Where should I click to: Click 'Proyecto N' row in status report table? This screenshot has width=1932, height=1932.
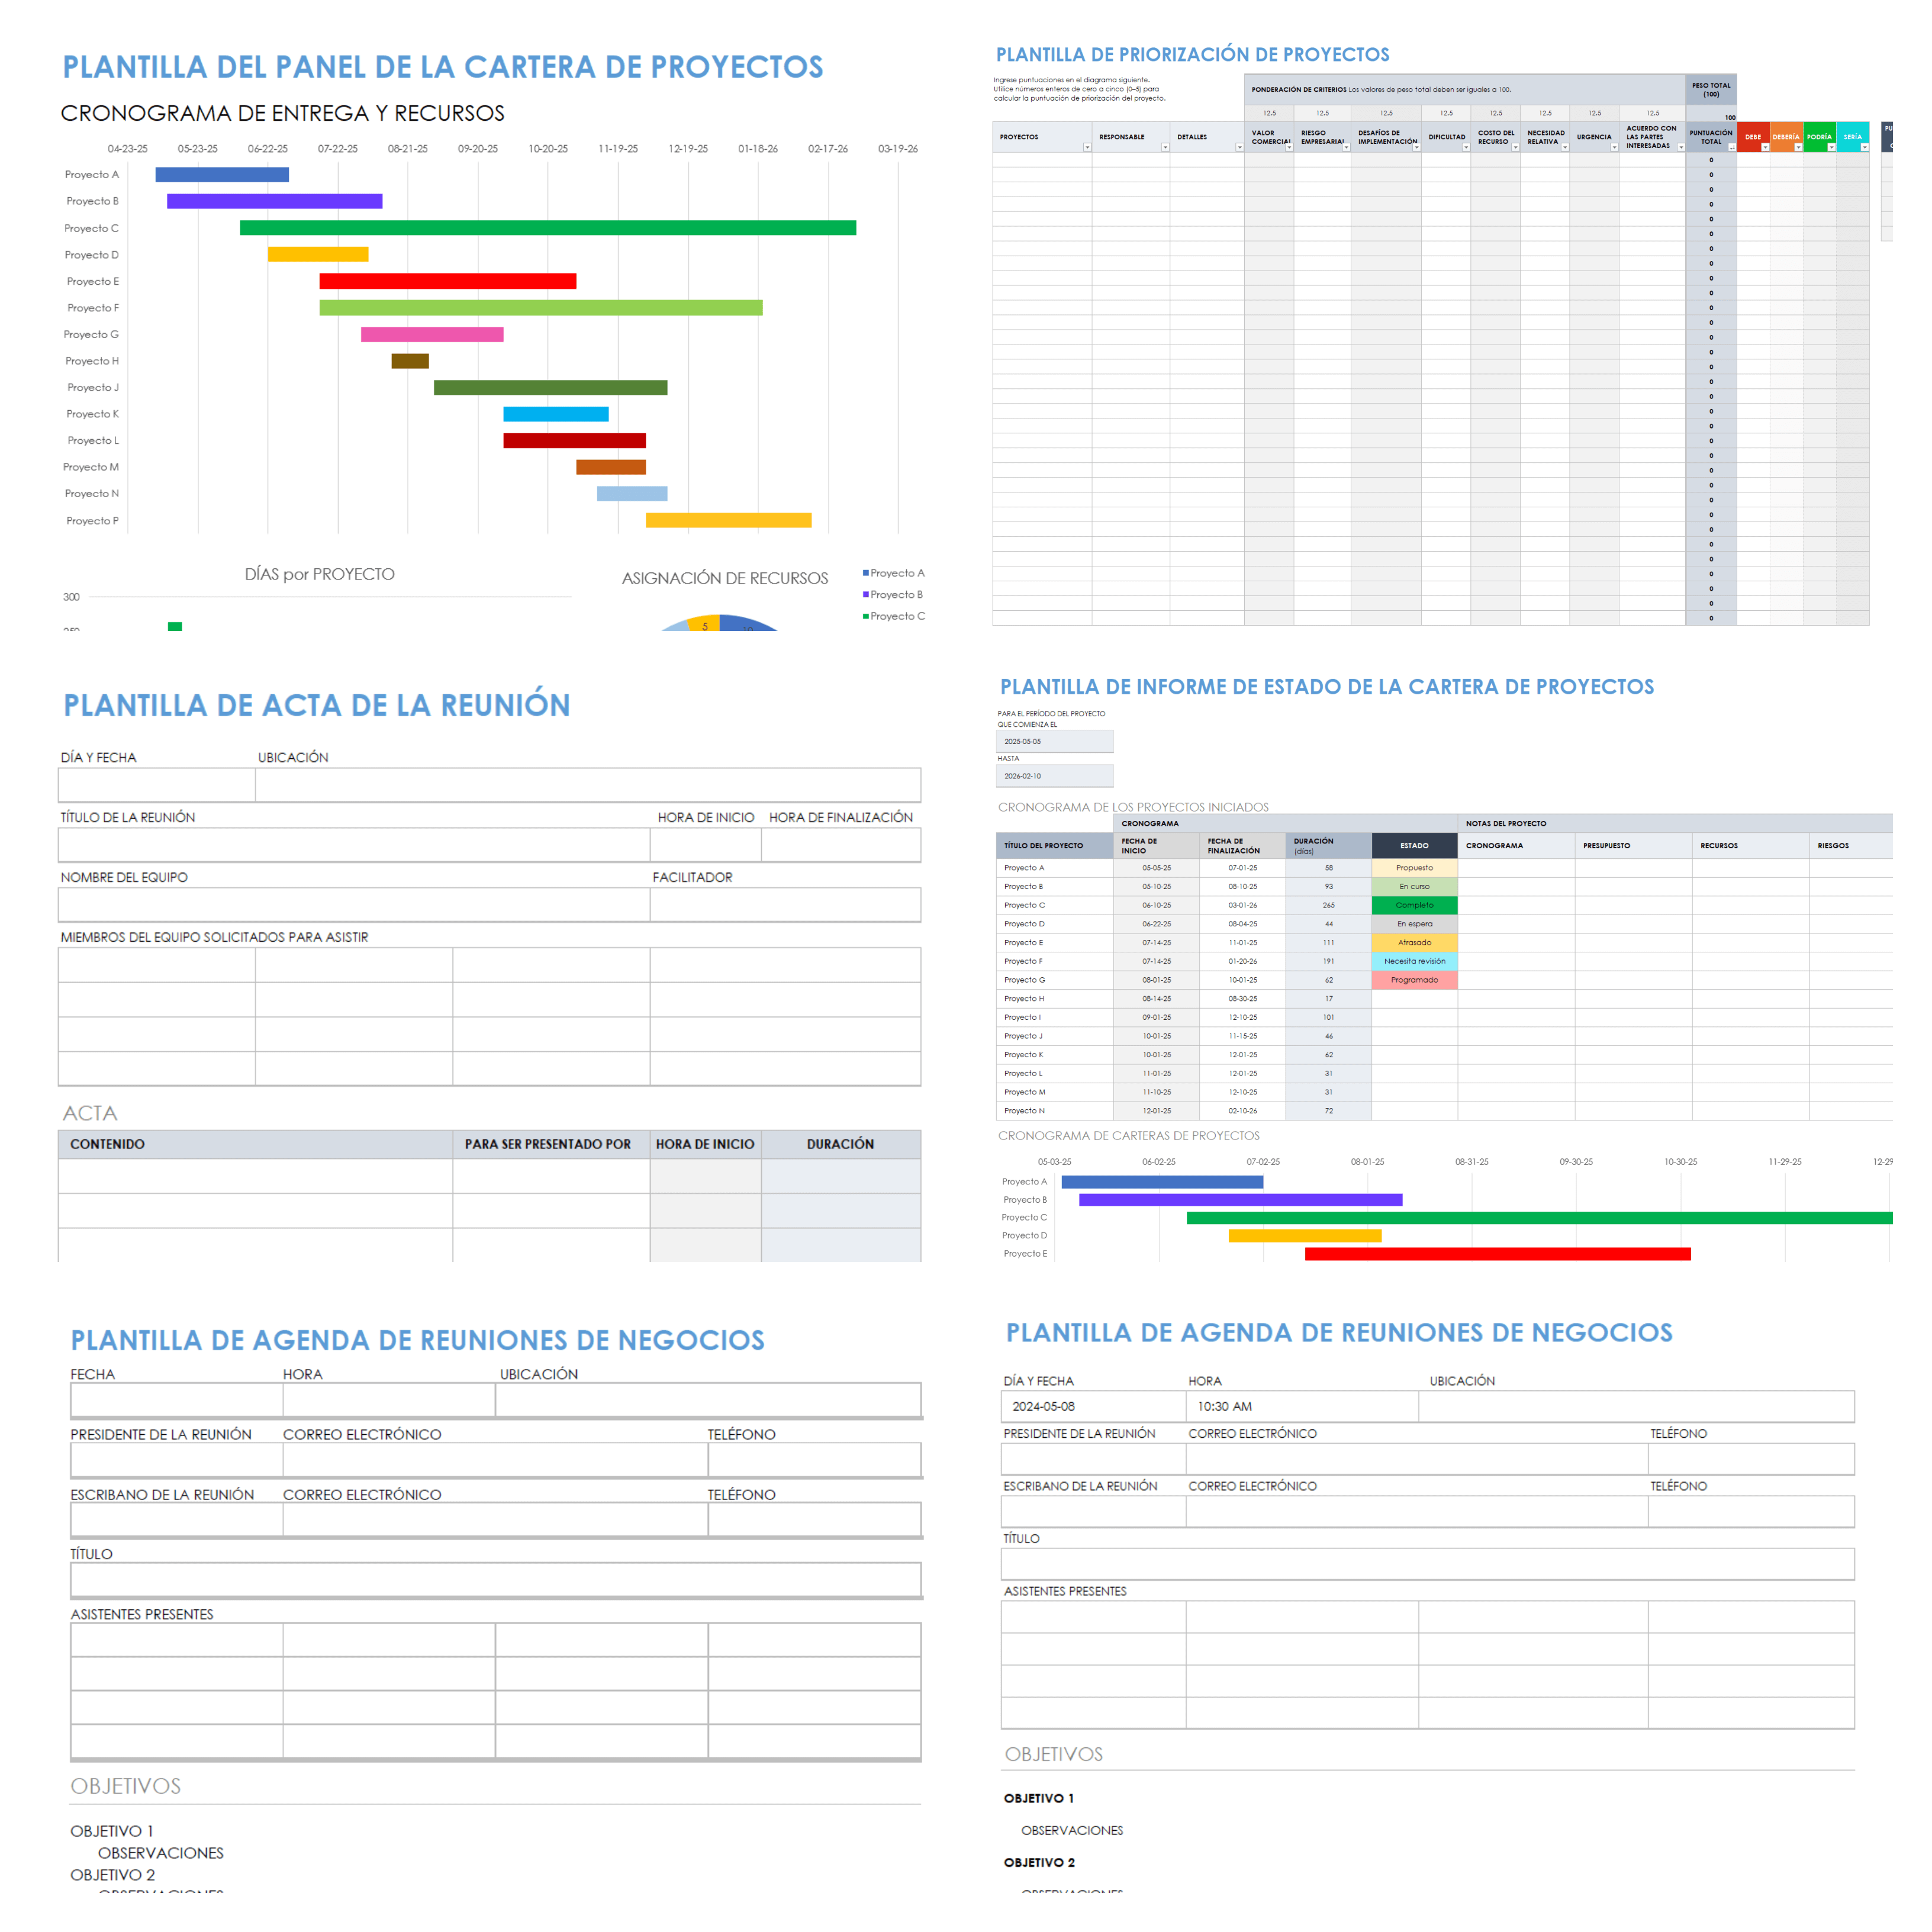(1444, 1111)
